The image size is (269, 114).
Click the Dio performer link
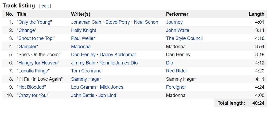click(x=169, y=63)
